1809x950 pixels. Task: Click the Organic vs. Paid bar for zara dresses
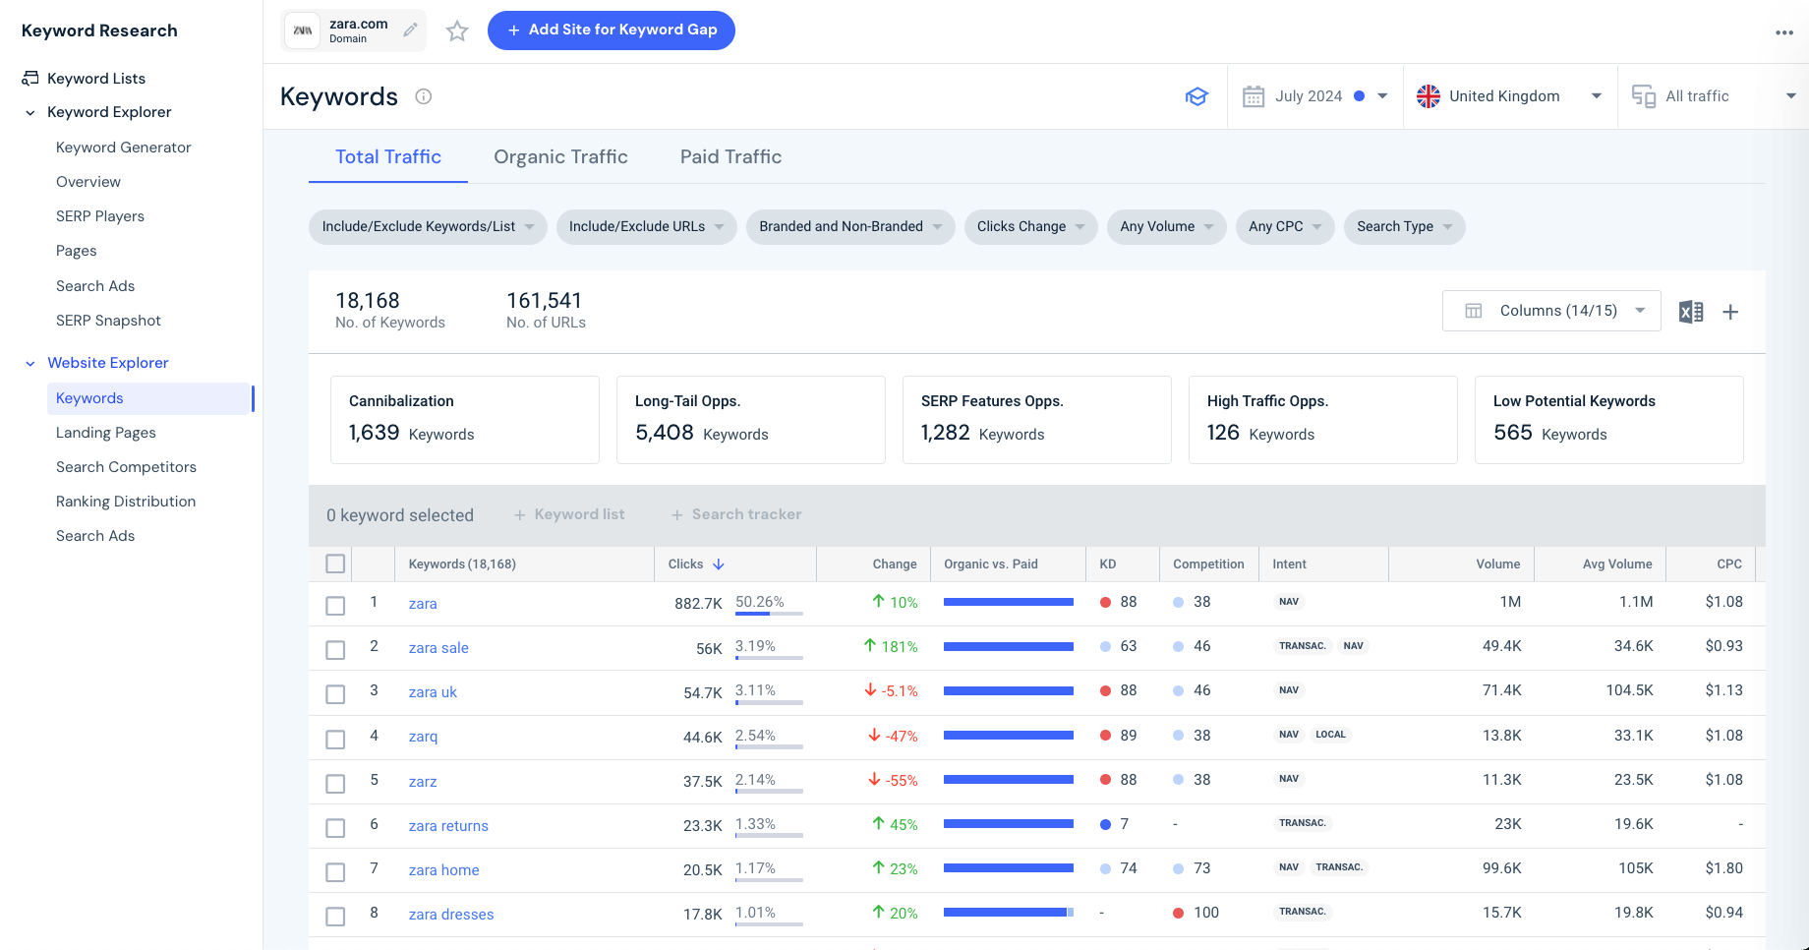pos(1008,913)
